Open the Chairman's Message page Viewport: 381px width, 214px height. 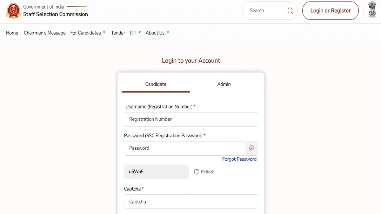(45, 33)
